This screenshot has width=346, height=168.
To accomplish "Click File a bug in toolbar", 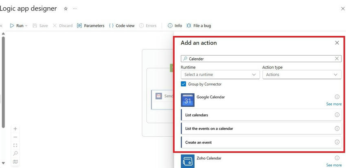I will pyautogui.click(x=199, y=26).
